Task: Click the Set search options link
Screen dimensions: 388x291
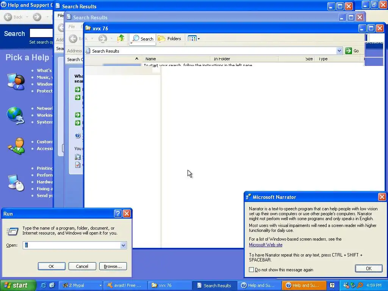Action: pos(41,42)
